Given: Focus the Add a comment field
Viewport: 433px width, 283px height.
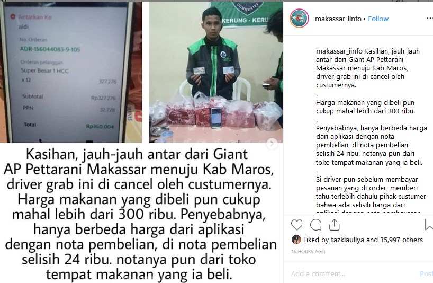Looking at the screenshot, I should point(354,273).
